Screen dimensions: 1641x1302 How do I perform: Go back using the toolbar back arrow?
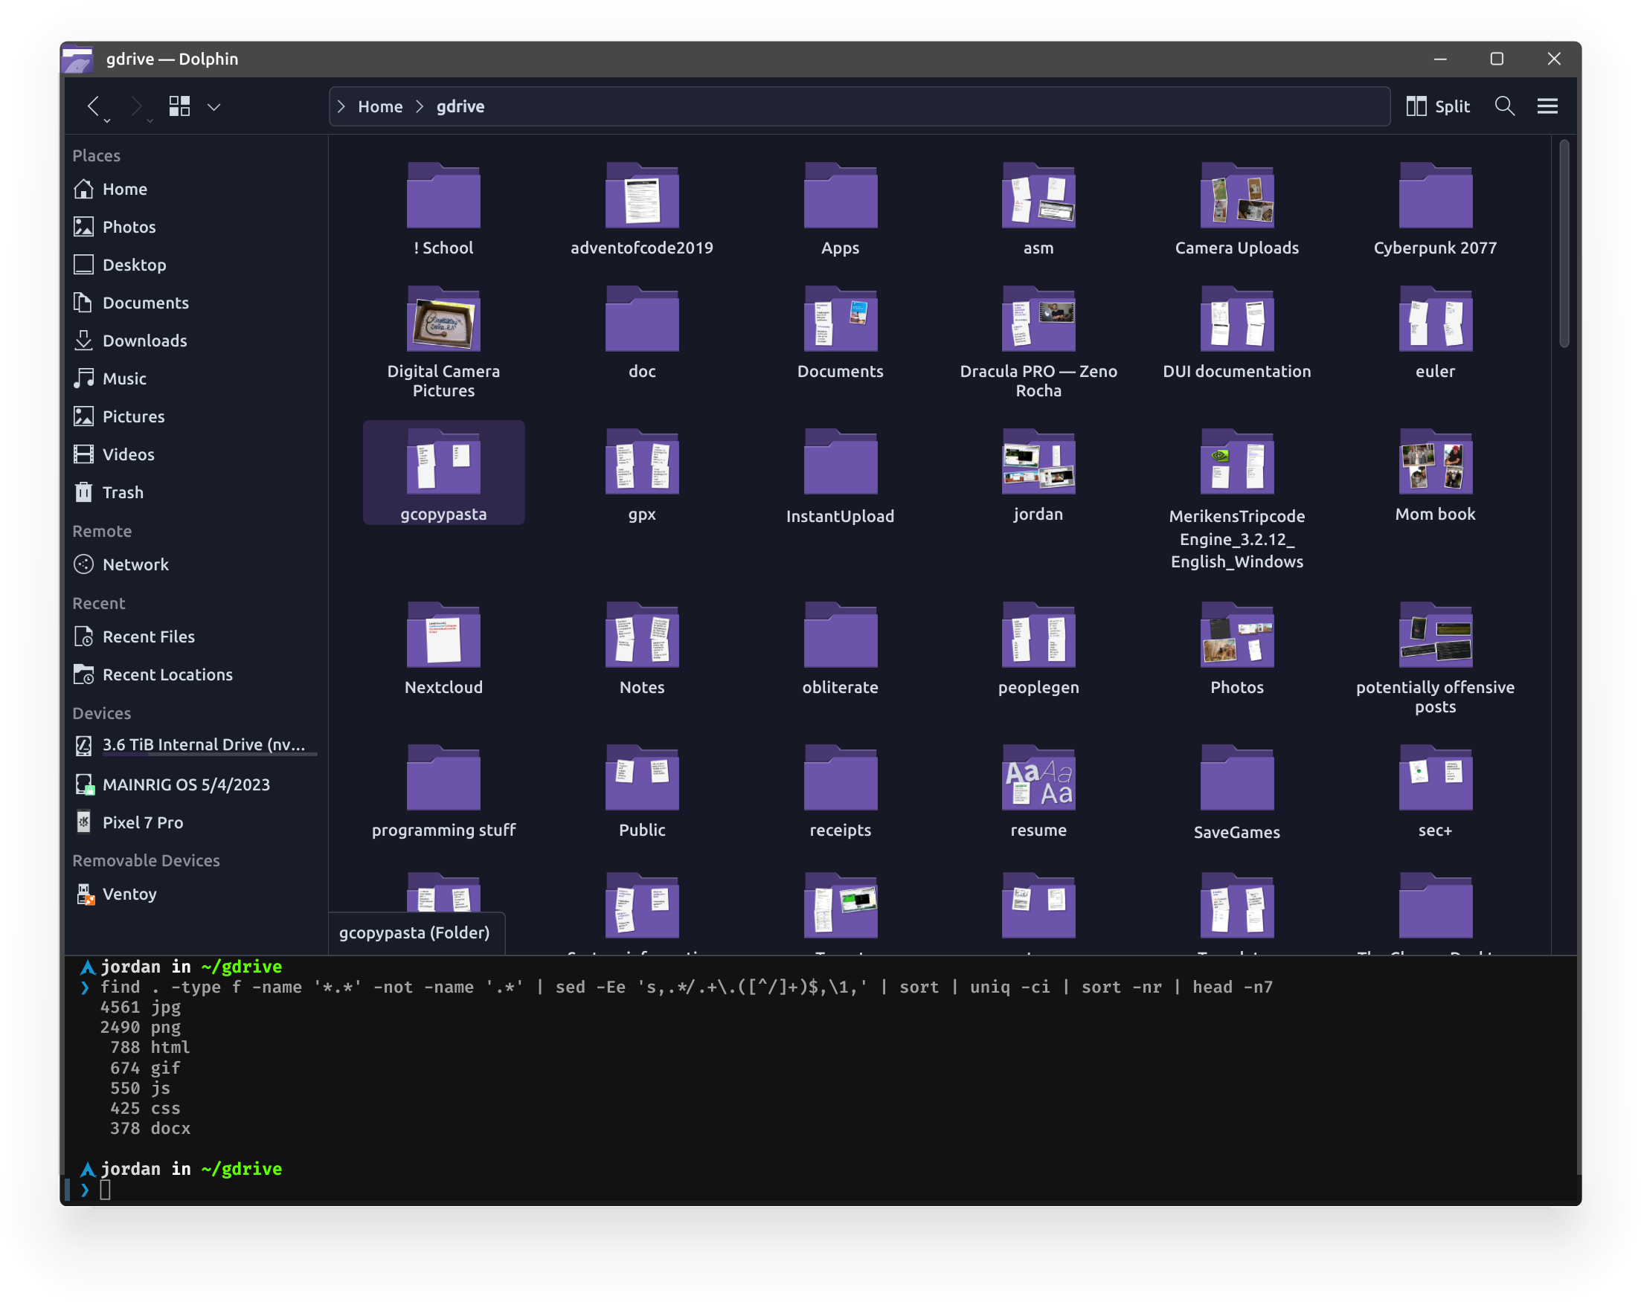[94, 106]
